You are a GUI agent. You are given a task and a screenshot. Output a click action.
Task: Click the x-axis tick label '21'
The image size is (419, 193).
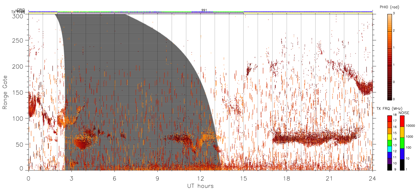(x=329, y=178)
